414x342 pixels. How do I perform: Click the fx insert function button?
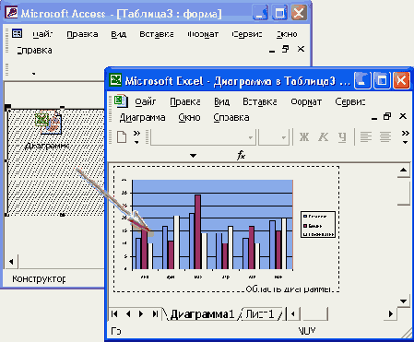[x=241, y=155]
